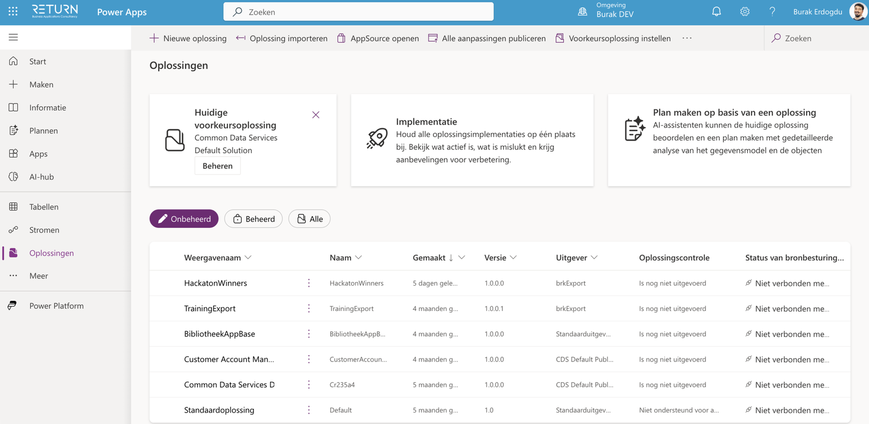Open the app launcher waffle icon
The width and height of the screenshot is (869, 424).
coord(13,11)
